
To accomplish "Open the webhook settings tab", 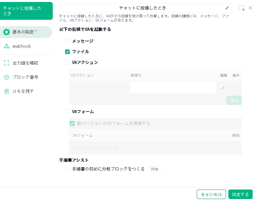I will 22,47.
